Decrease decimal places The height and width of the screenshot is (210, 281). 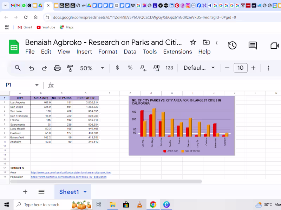tap(143, 68)
